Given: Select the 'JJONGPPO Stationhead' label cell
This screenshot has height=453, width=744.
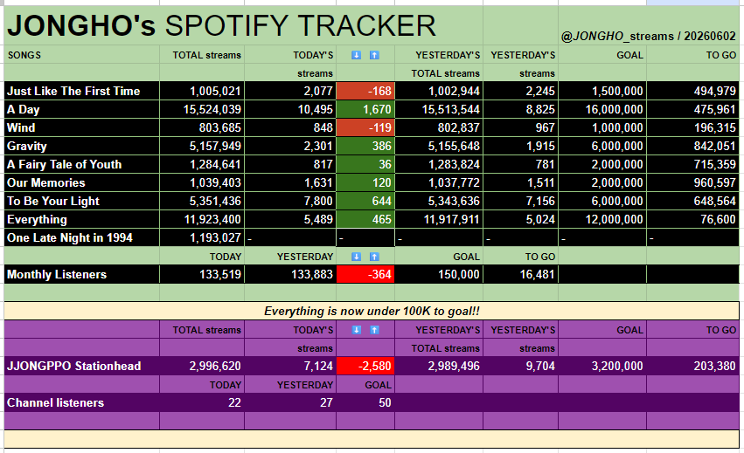Looking at the screenshot, I should 81,366.
